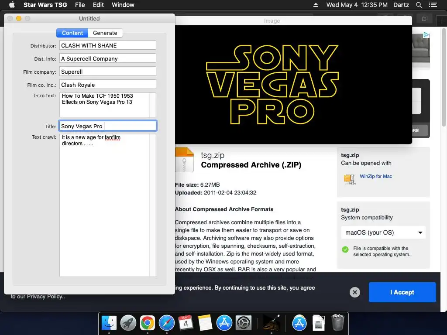Open Applications folder stack in dock
This screenshot has height=335, width=447.
point(299,323)
